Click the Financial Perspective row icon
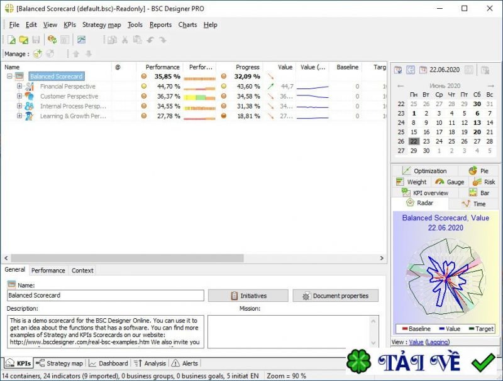503x381 pixels. [30, 87]
